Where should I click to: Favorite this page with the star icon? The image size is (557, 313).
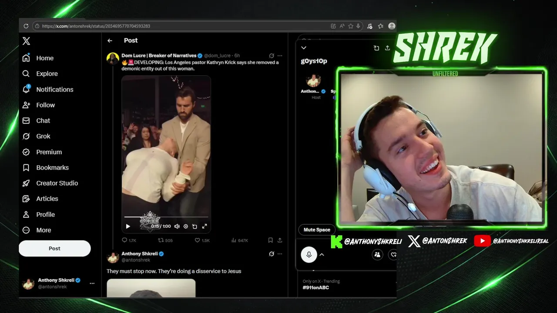point(350,26)
